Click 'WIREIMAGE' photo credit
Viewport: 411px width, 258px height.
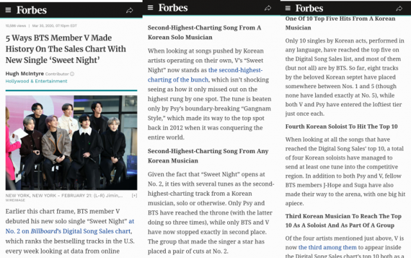(x=15, y=200)
